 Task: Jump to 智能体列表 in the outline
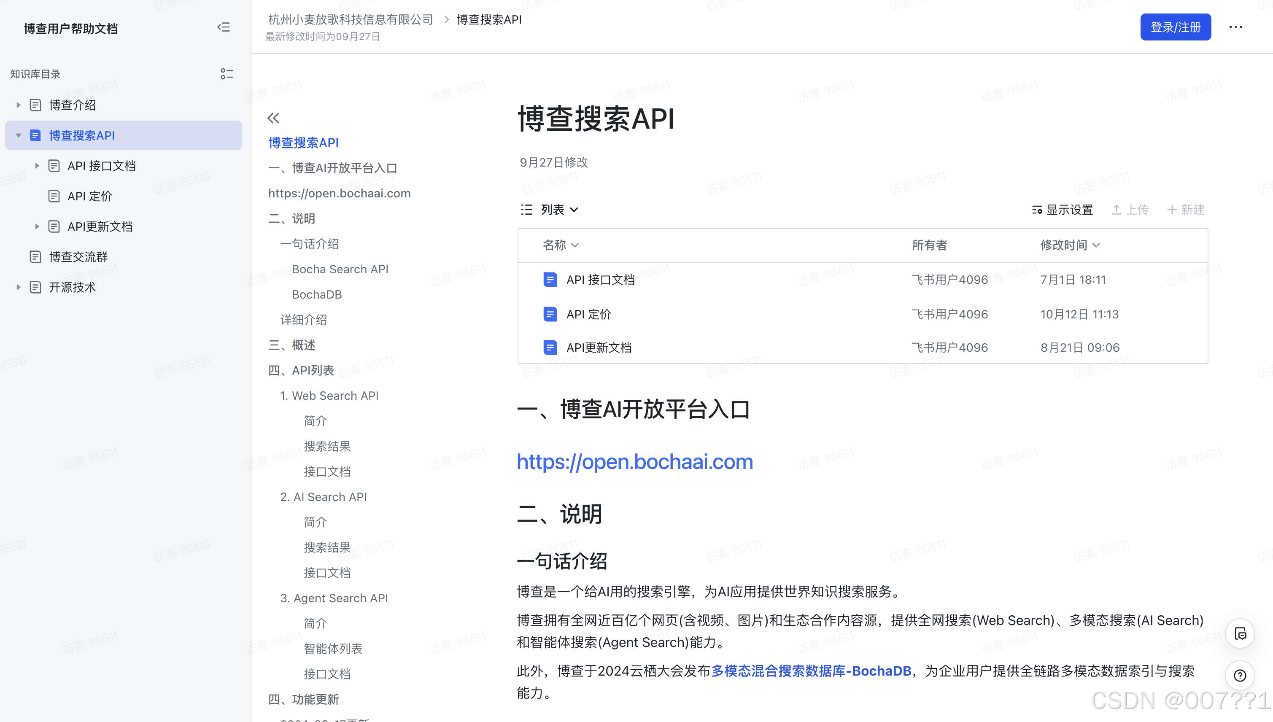[333, 649]
